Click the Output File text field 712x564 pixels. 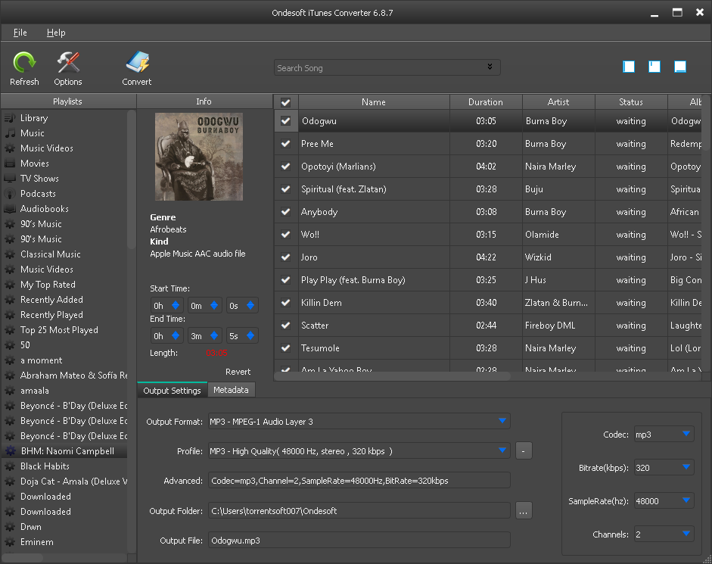pyautogui.click(x=359, y=541)
